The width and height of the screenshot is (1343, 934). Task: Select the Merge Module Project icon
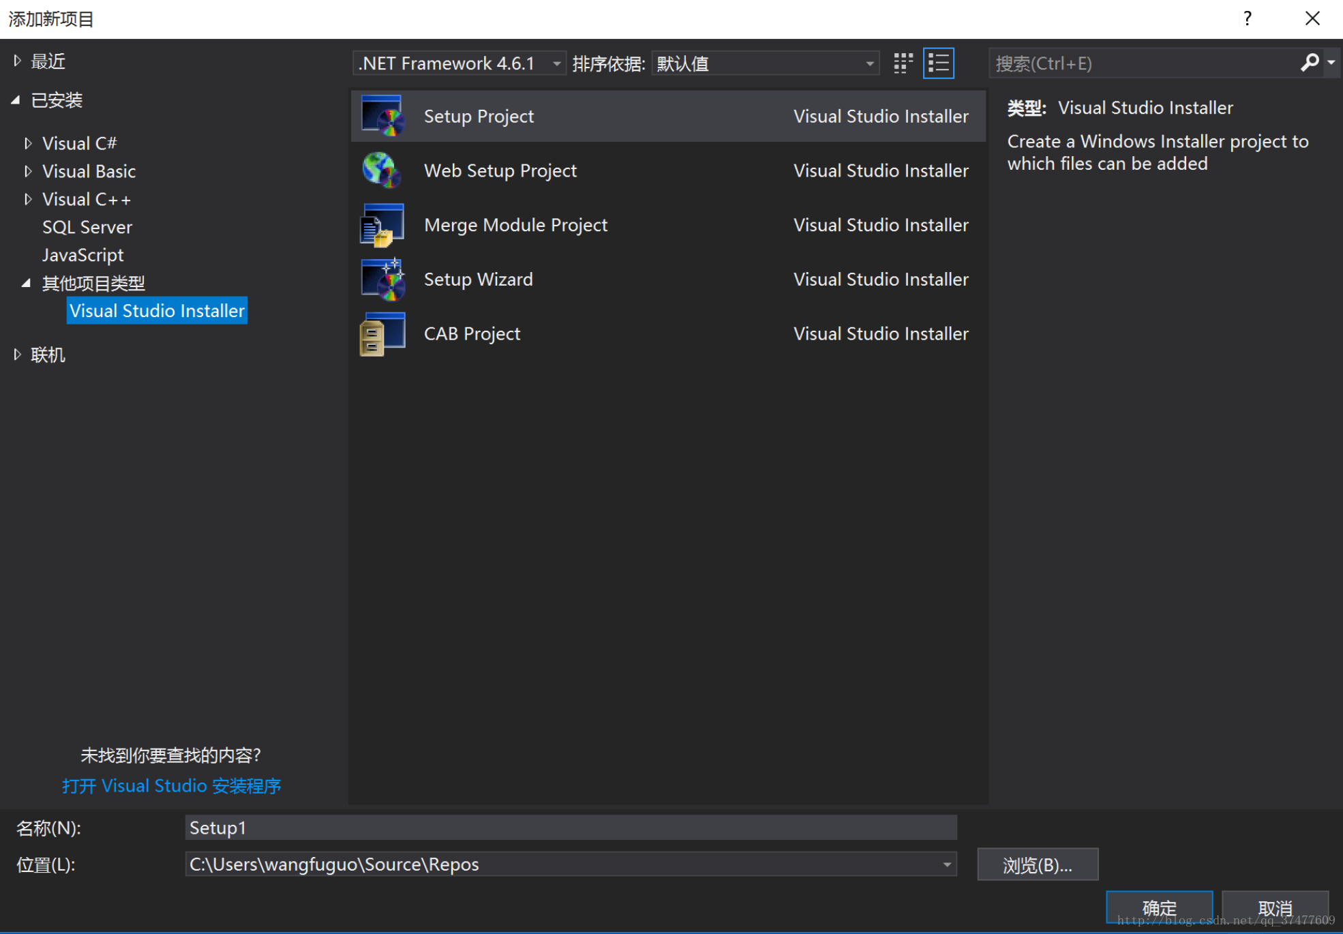click(382, 225)
